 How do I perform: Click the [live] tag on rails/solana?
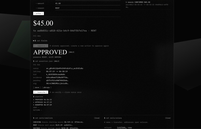(x=168, y=118)
